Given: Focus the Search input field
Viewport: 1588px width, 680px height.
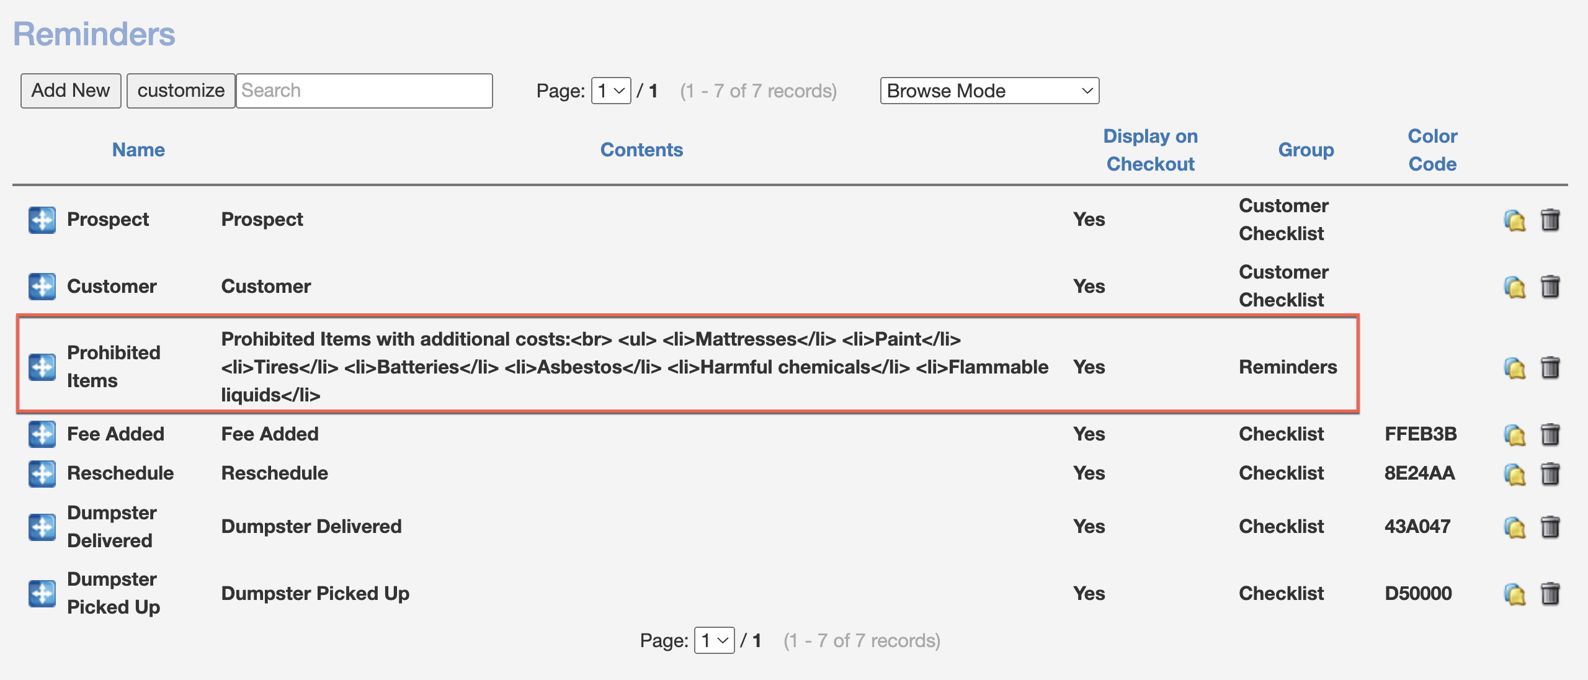Looking at the screenshot, I should pos(364,91).
